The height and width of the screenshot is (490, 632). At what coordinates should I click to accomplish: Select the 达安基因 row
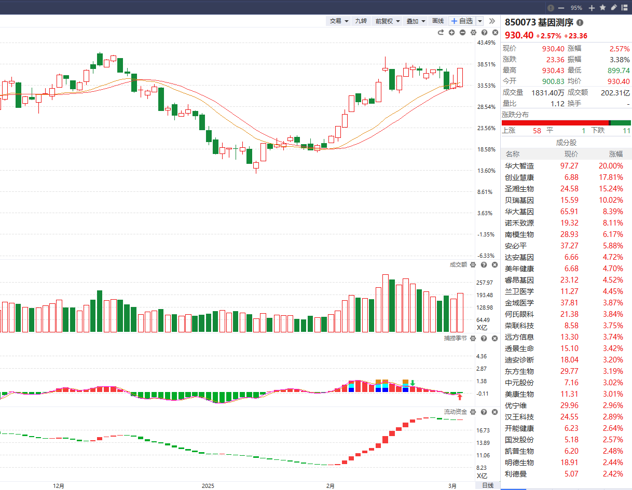566,257
